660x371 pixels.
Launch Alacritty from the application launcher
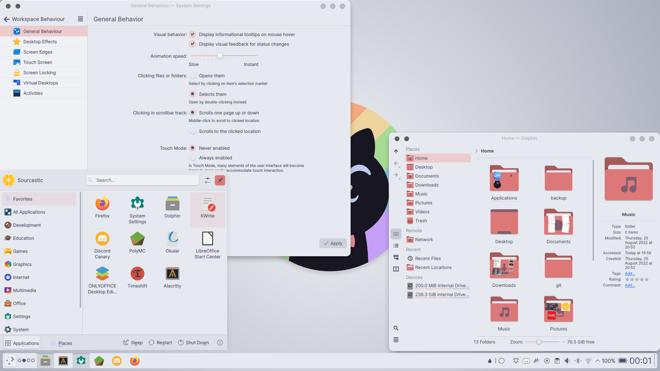coord(172,274)
